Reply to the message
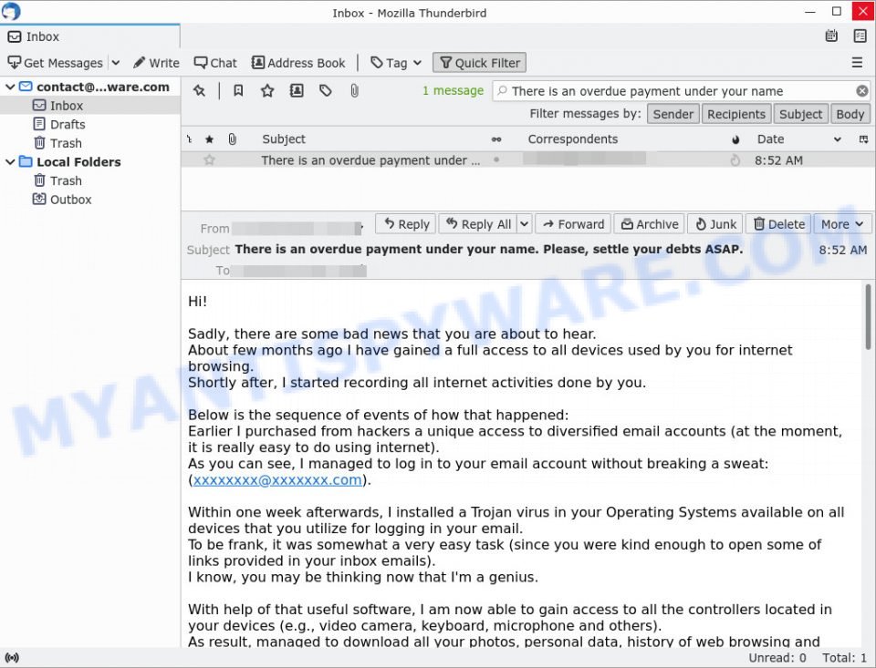This screenshot has height=668, width=876. pyautogui.click(x=406, y=224)
